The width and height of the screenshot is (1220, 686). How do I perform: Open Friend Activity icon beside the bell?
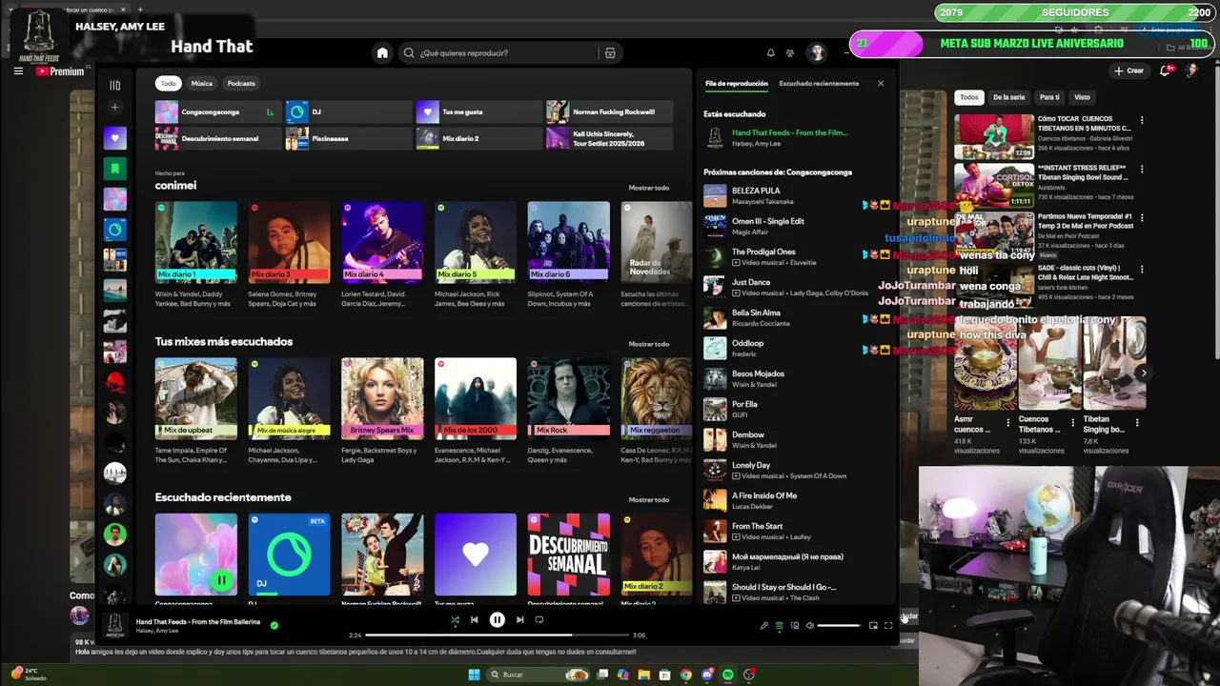pyautogui.click(x=789, y=53)
